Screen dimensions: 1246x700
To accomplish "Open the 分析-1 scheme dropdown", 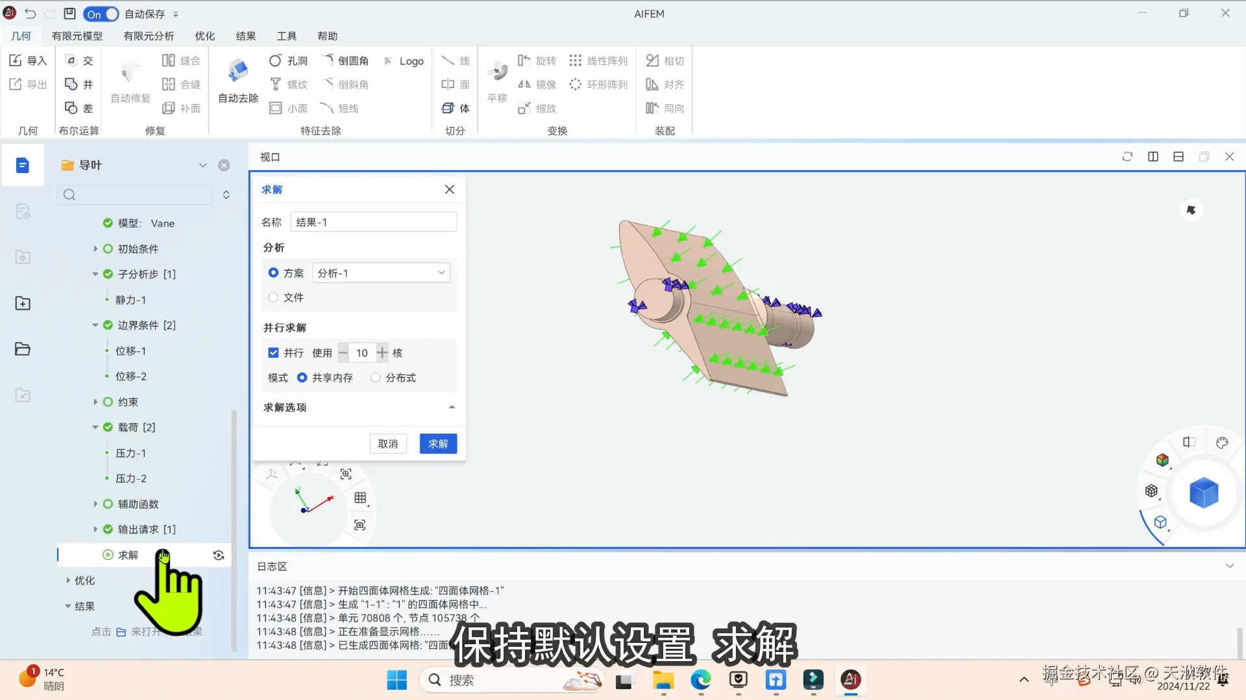I will tap(381, 273).
